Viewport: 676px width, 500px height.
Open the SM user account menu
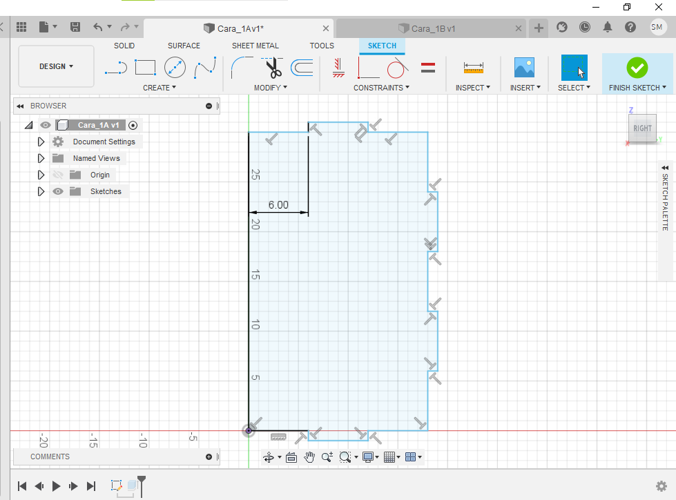[657, 27]
